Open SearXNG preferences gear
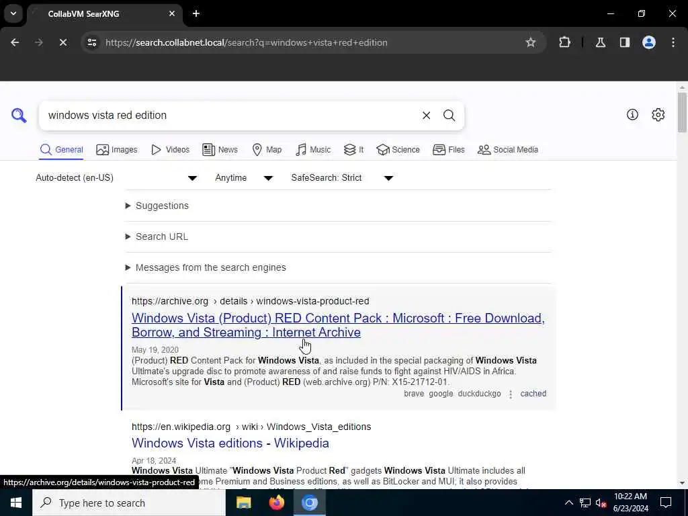Screen dimensions: 688x516 click(658, 114)
